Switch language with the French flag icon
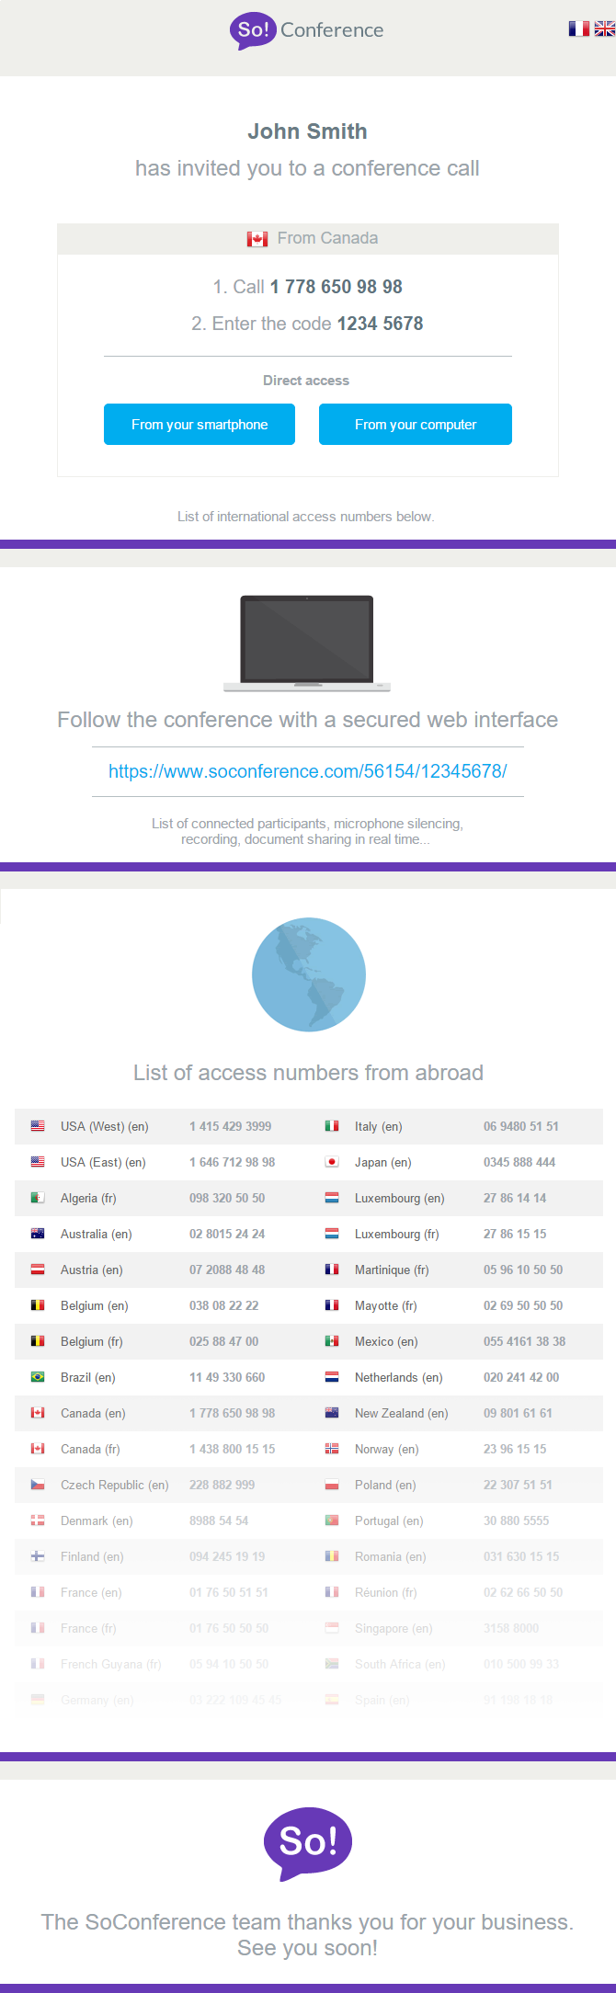 [578, 28]
